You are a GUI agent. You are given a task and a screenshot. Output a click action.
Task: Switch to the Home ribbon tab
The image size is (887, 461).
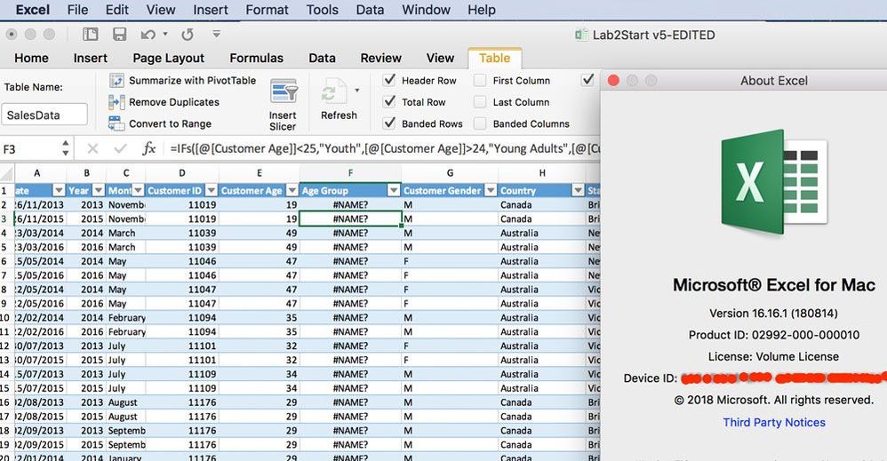pos(32,58)
